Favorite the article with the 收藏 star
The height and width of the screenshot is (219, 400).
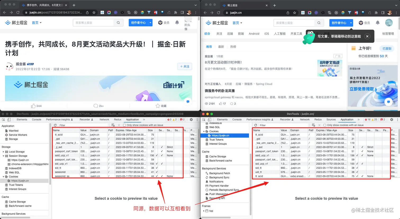click(x=158, y=106)
